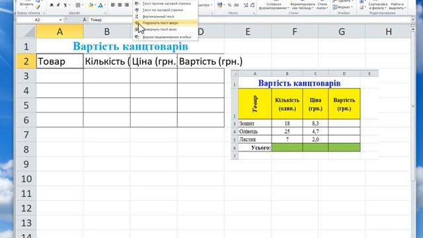Viewport: 423px width, 238px height.
Task: Increase decimal places in Number group
Action: pyautogui.click(x=246, y=5)
